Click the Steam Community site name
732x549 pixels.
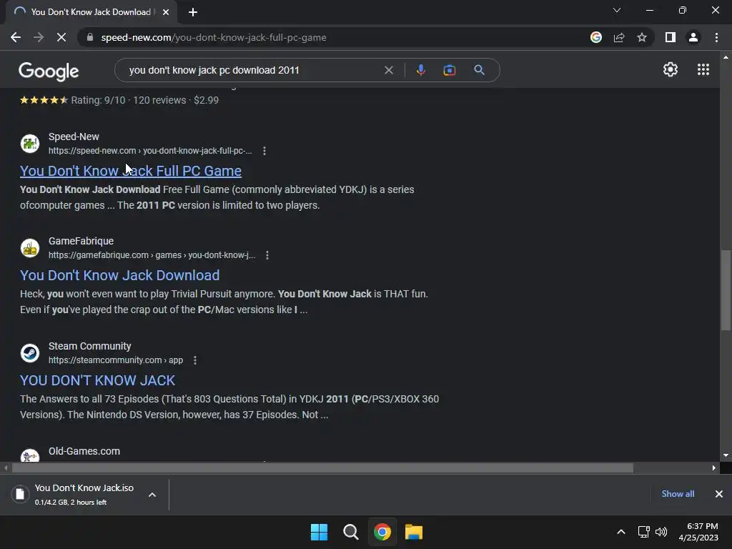tap(89, 346)
